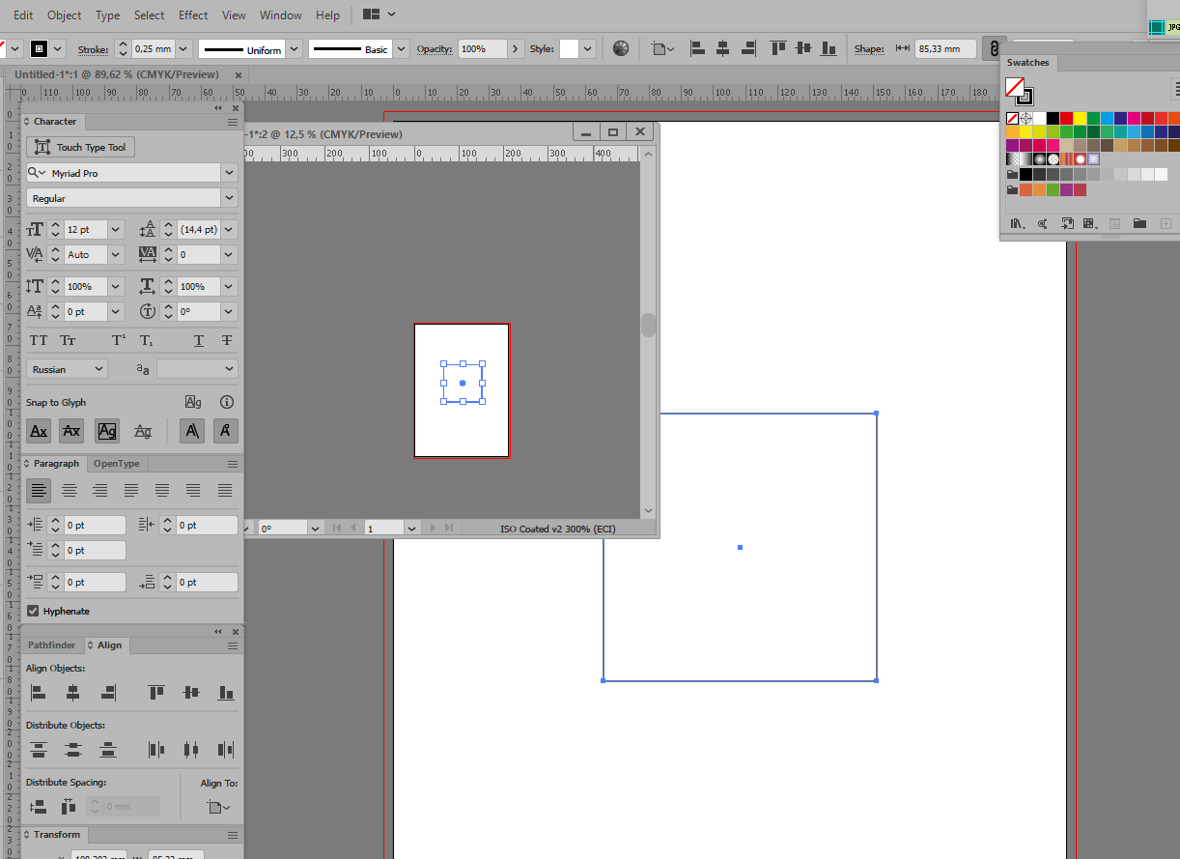Click the All Caps (TT) icon
This screenshot has width=1180, height=859.
tap(39, 341)
